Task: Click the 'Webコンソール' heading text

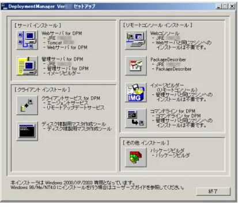Action: [165, 33]
